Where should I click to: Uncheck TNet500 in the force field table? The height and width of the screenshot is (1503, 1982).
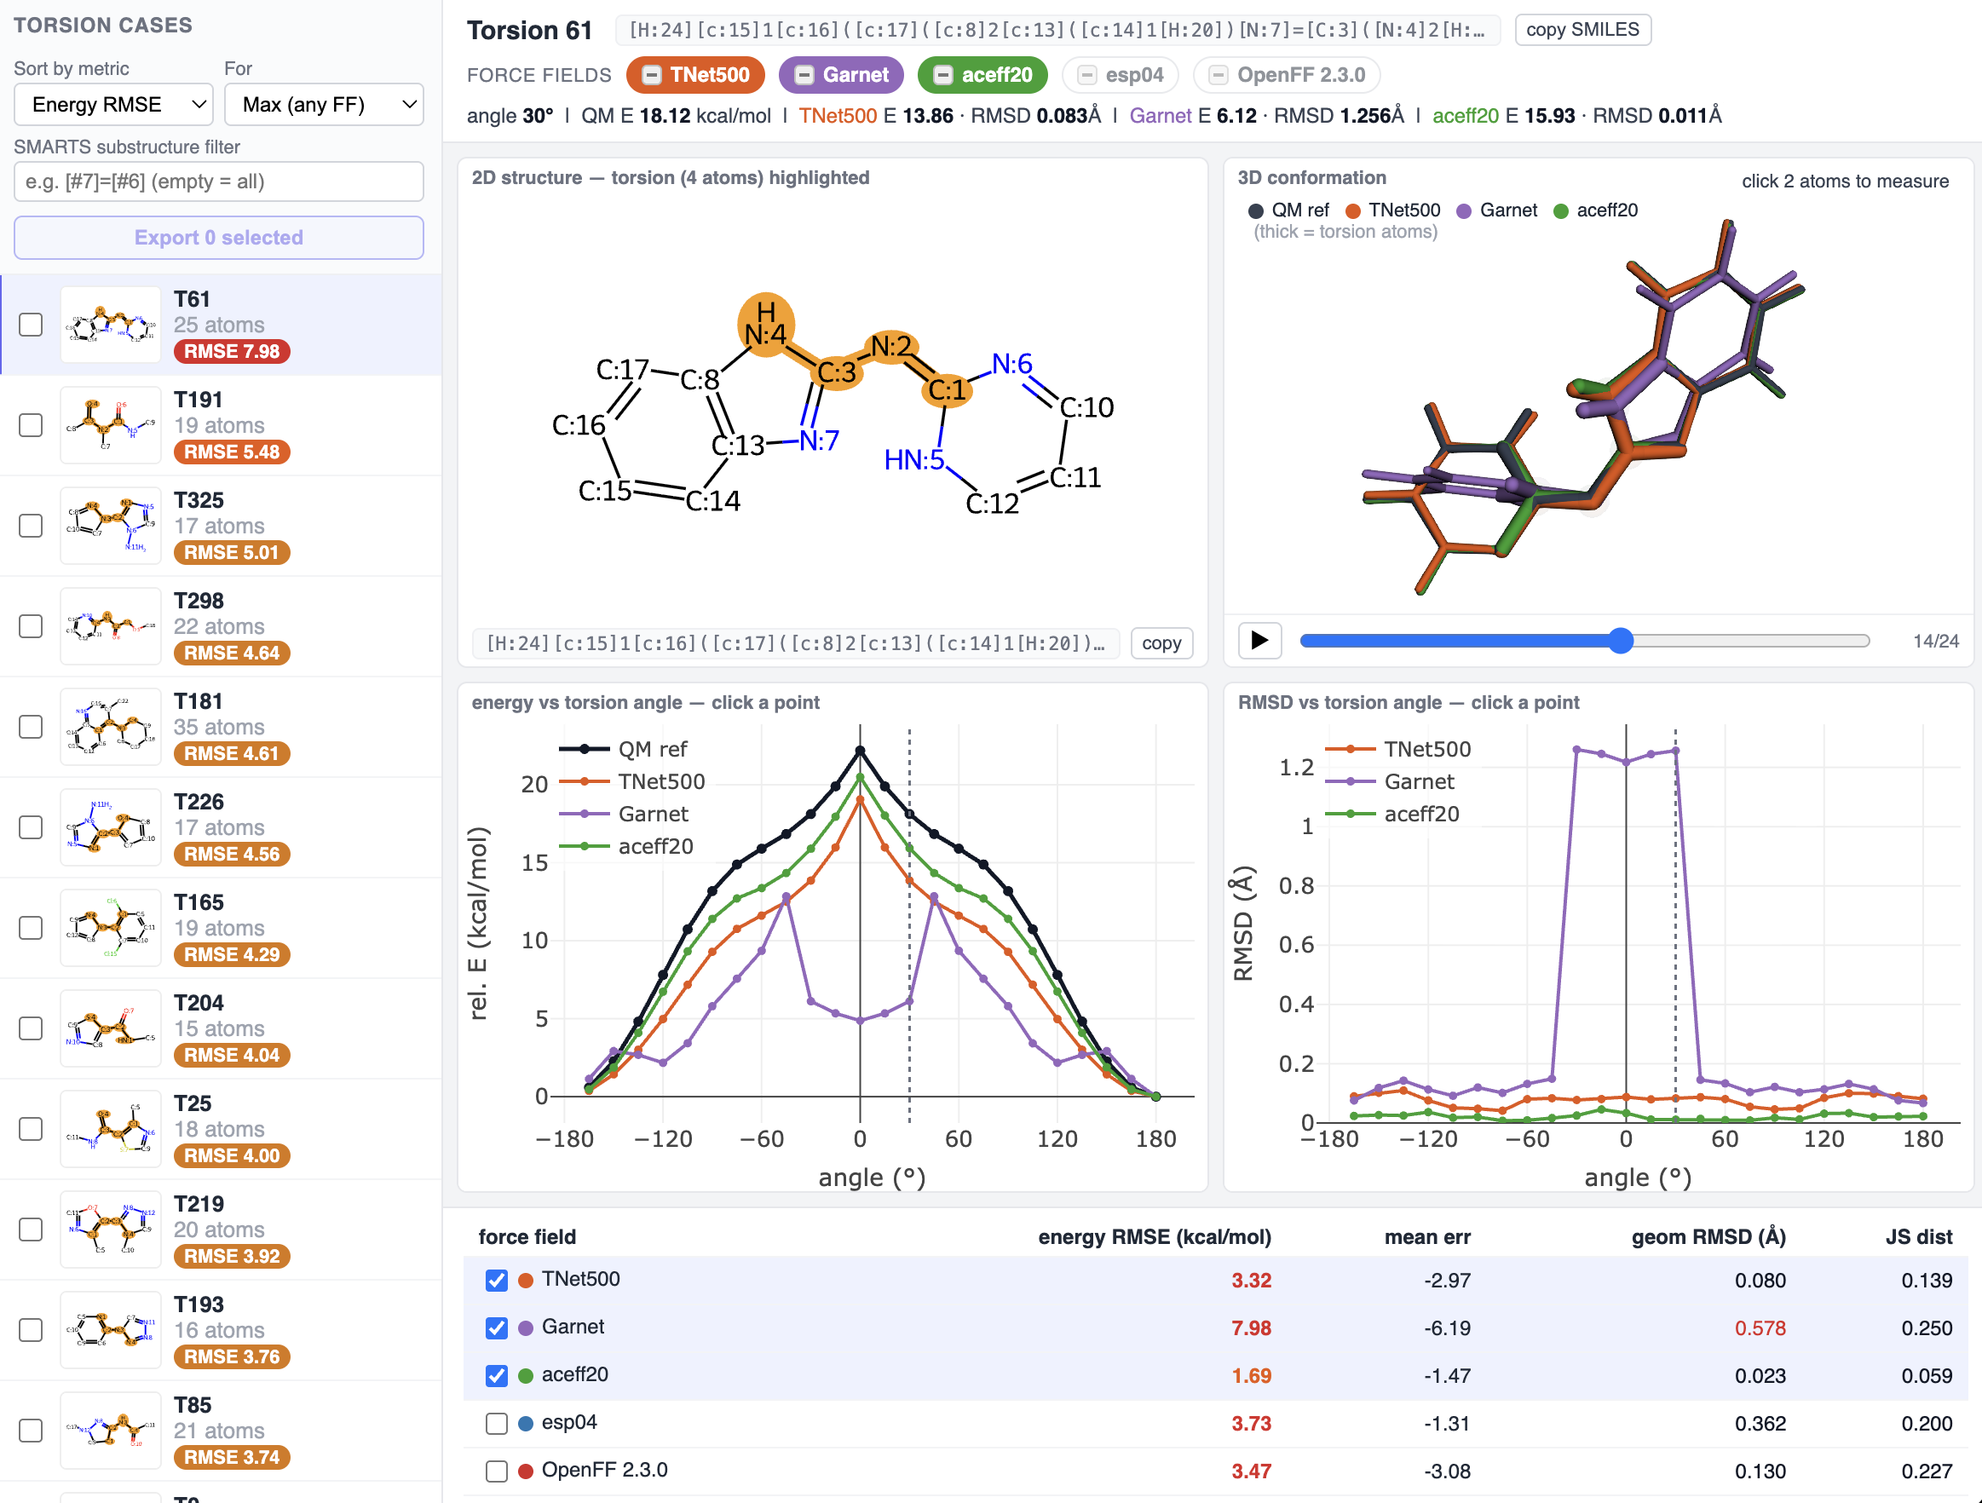click(x=497, y=1280)
